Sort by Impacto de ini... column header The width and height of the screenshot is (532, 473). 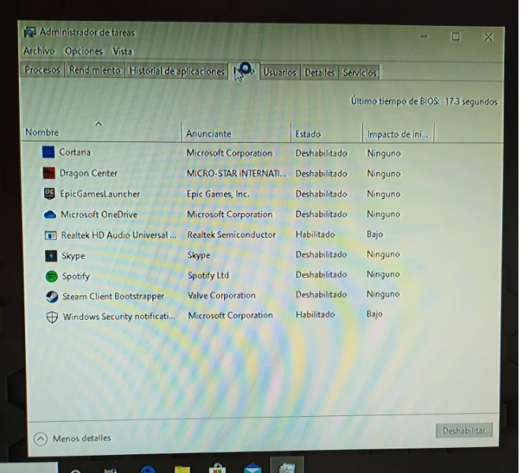pyautogui.click(x=399, y=134)
